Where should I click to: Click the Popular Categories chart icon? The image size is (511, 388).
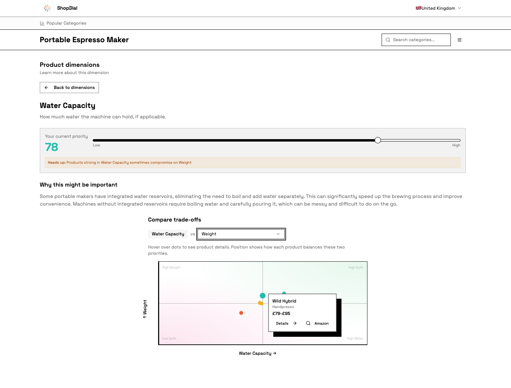pos(42,23)
